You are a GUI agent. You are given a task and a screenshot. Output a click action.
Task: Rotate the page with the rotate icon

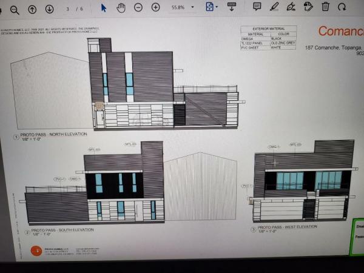(x=342, y=7)
